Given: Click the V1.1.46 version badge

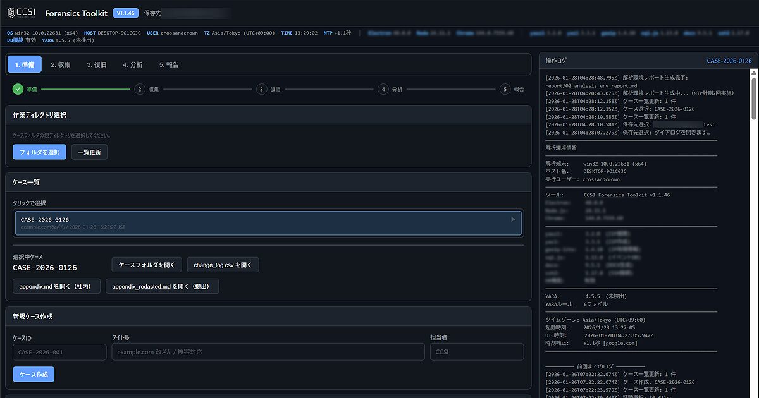Looking at the screenshot, I should (x=125, y=12).
